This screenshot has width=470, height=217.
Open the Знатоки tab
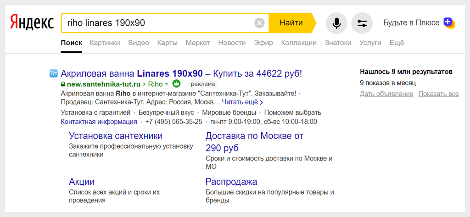coord(338,43)
